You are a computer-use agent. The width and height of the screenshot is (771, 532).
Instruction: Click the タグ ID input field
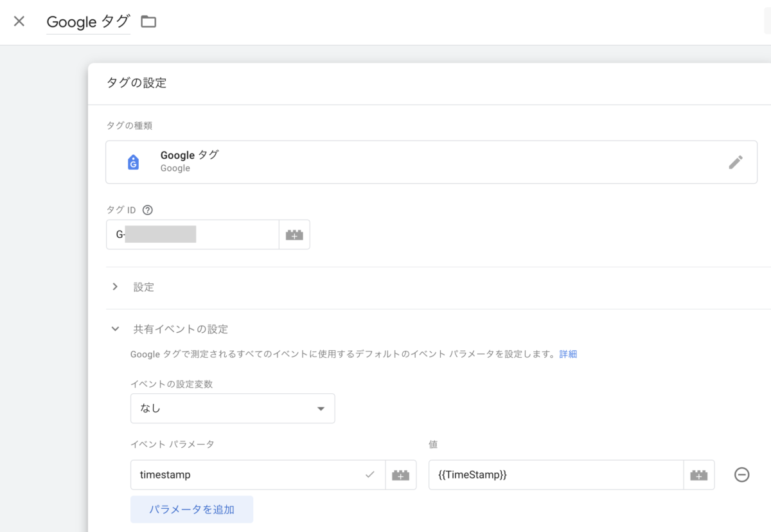pos(192,235)
